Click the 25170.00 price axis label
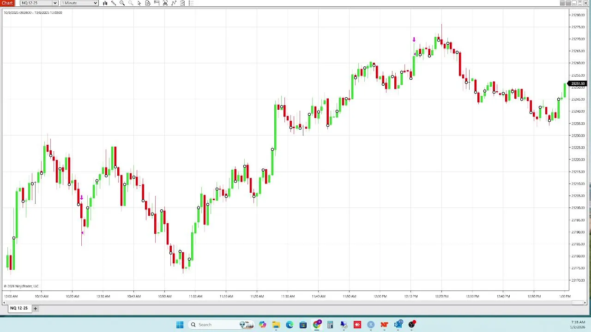Viewport: 591px width, 332px height. coord(578,280)
